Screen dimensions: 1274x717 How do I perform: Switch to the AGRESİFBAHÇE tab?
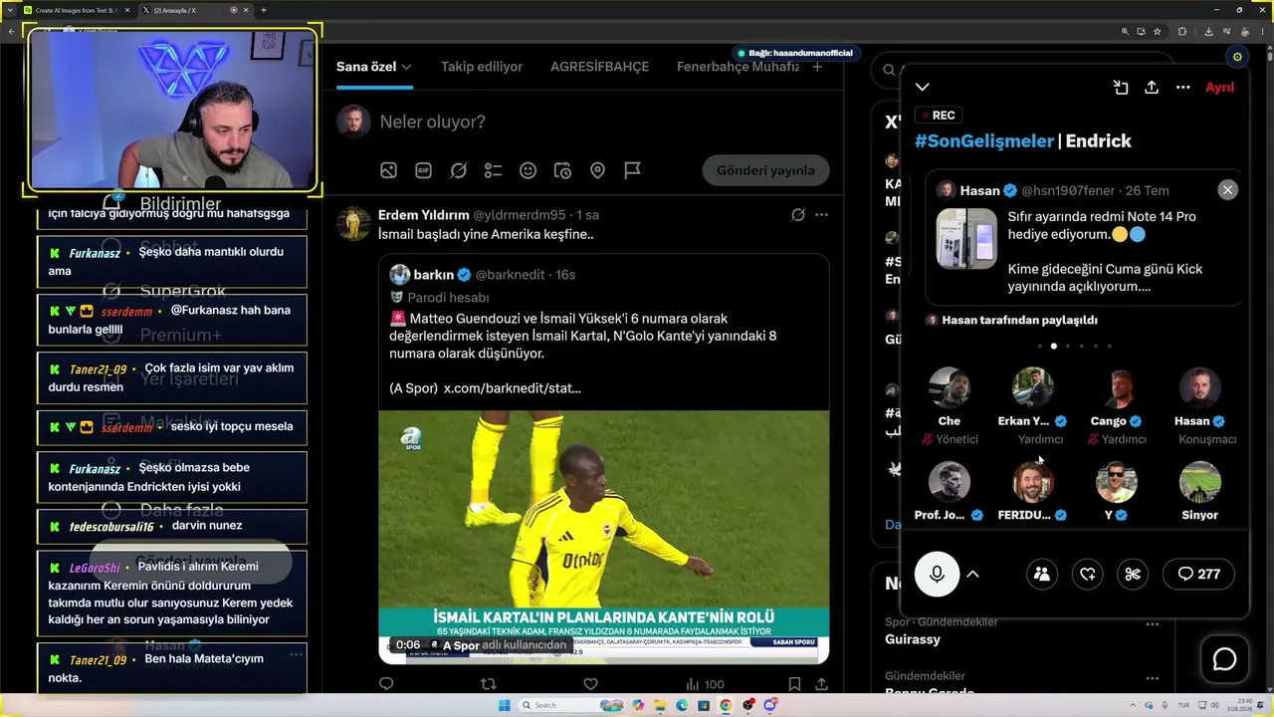(x=599, y=67)
